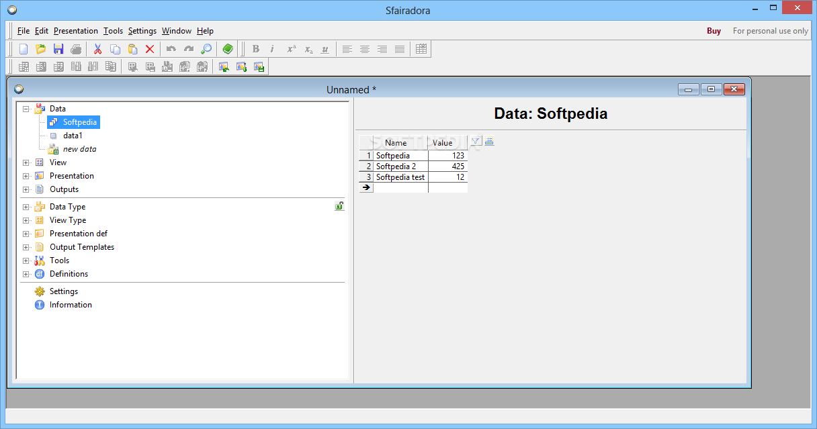
Task: Open the Presentation menu
Action: [76, 31]
